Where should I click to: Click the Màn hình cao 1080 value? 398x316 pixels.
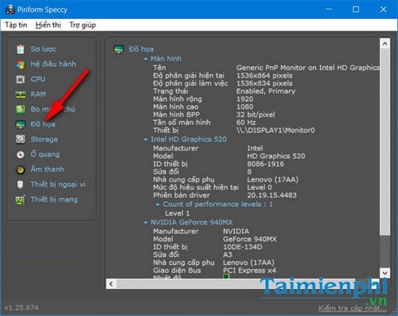244,107
